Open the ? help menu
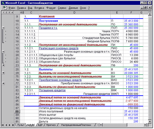This screenshot has width=154, height=129. 89,8
